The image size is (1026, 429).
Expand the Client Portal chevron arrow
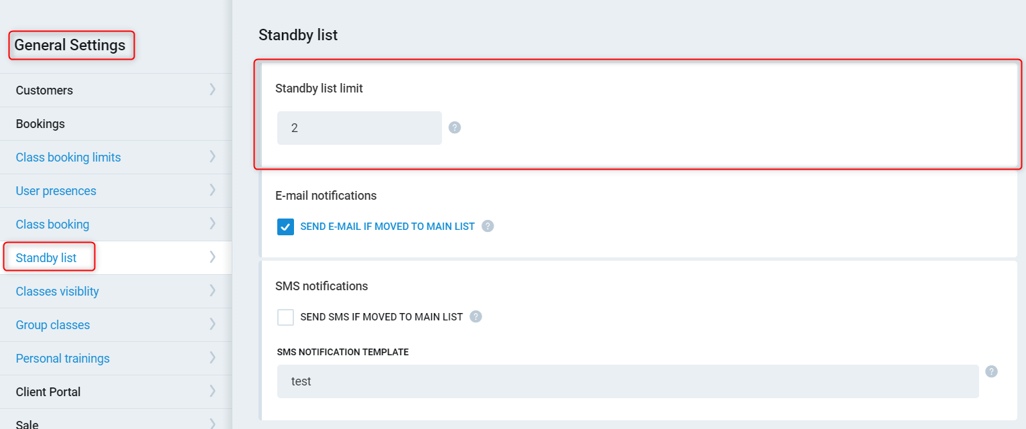tap(212, 391)
